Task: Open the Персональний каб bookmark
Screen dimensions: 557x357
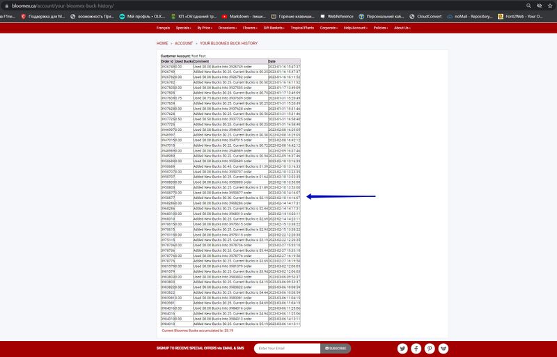Action: (381, 16)
